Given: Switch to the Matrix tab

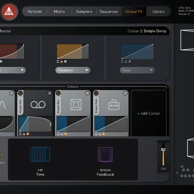Looking at the screenshot, I should click(59, 12).
